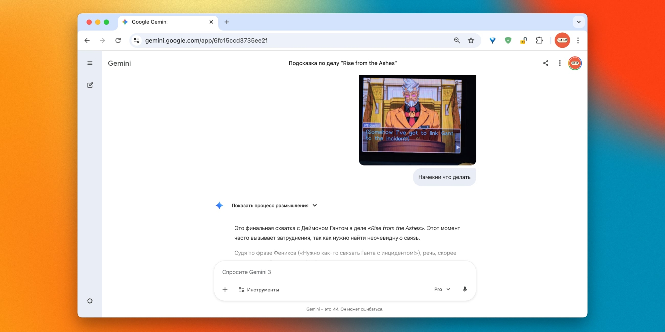Open the Gemini sidebar hamburger menu

tap(90, 63)
